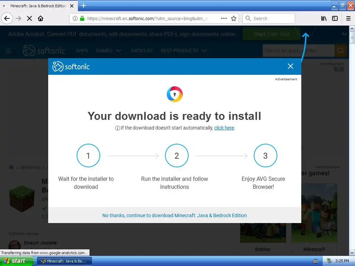
Task: Click the info icon beside download note
Action: click(x=117, y=128)
